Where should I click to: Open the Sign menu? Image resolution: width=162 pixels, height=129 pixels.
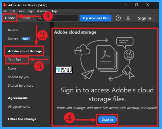(31, 11)
